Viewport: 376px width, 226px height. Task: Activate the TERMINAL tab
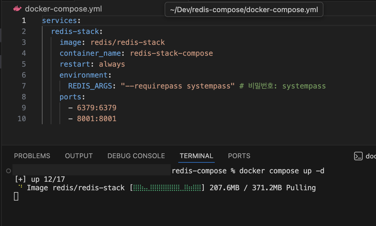pyautogui.click(x=197, y=156)
